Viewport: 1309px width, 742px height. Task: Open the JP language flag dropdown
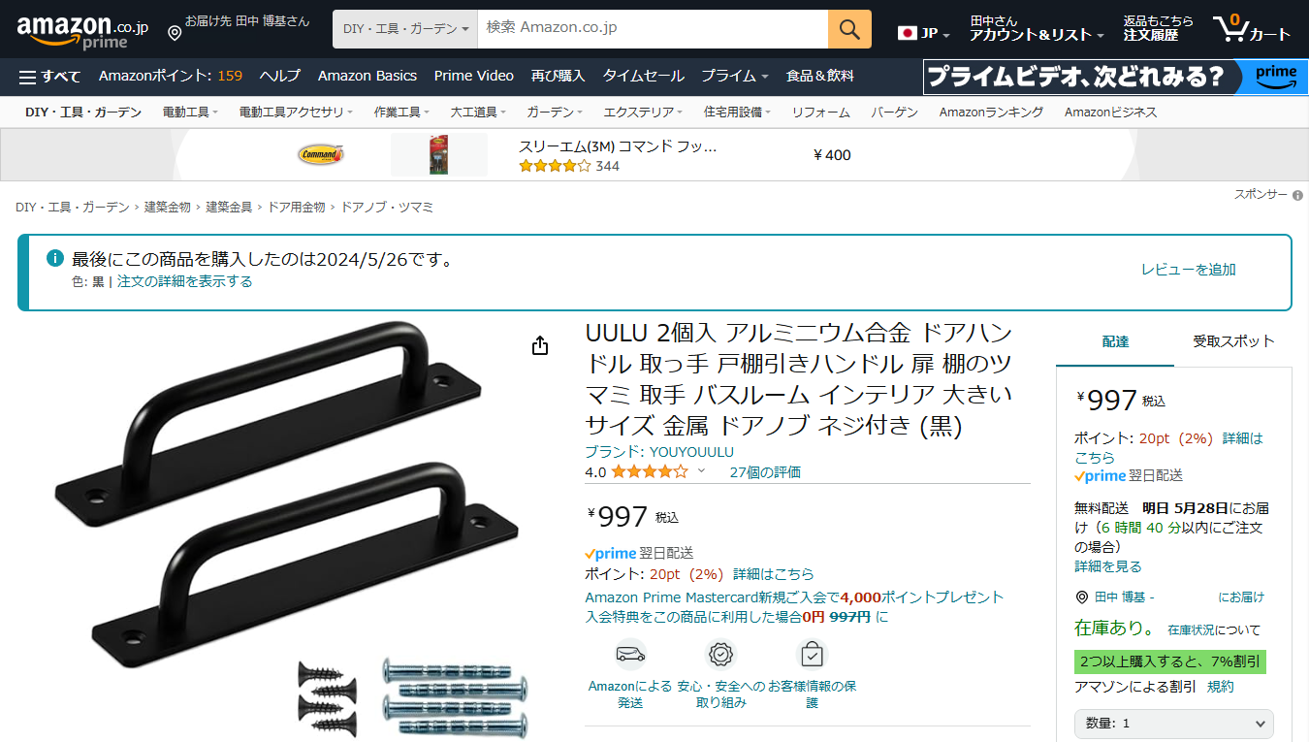pos(924,33)
